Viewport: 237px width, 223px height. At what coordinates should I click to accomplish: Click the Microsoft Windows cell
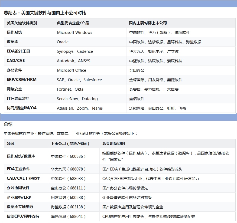(x=74, y=32)
